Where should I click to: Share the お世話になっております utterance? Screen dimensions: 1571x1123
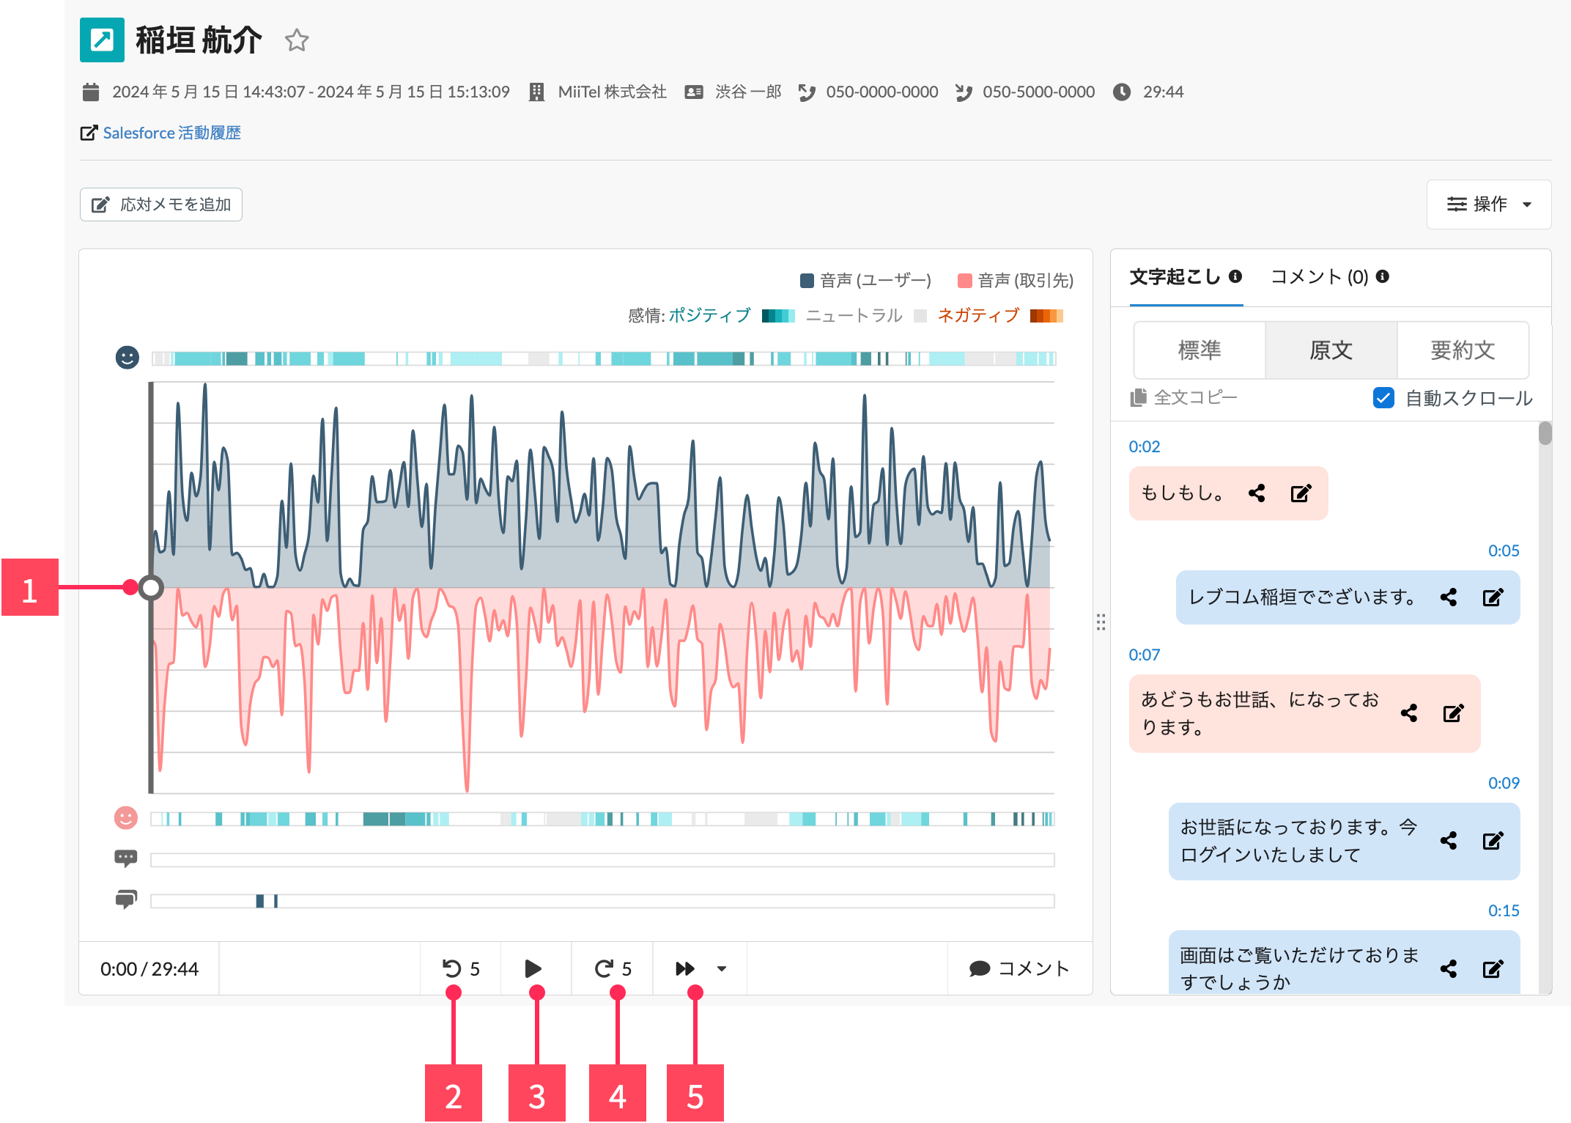[1449, 841]
